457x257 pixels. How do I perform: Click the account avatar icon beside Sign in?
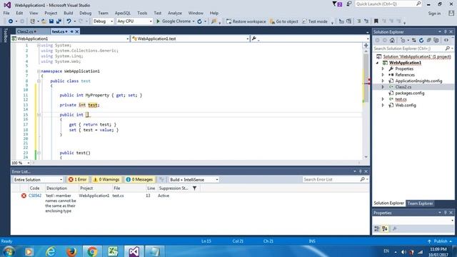point(451,13)
